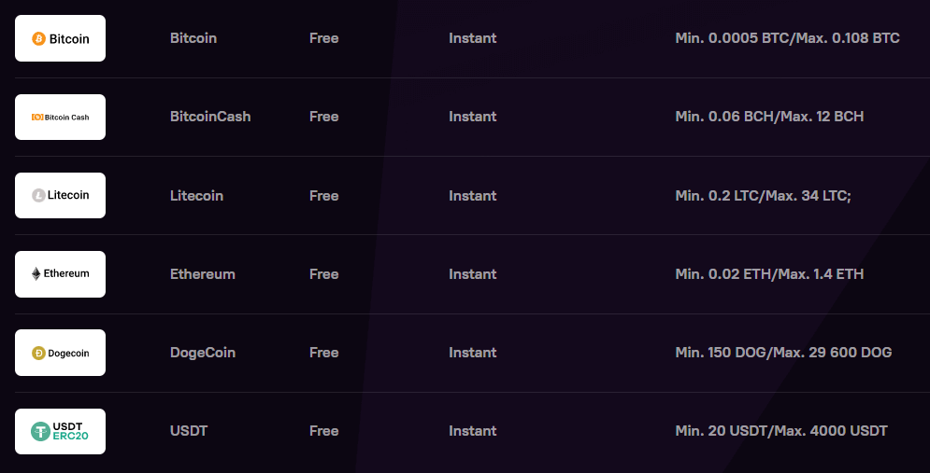Choose the Litecoin logo card

60,195
